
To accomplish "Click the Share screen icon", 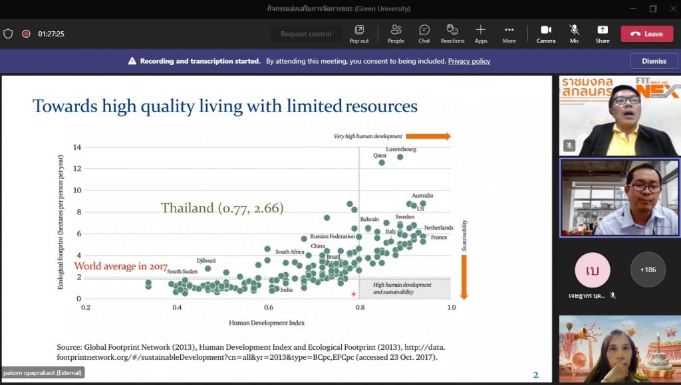I will [602, 33].
